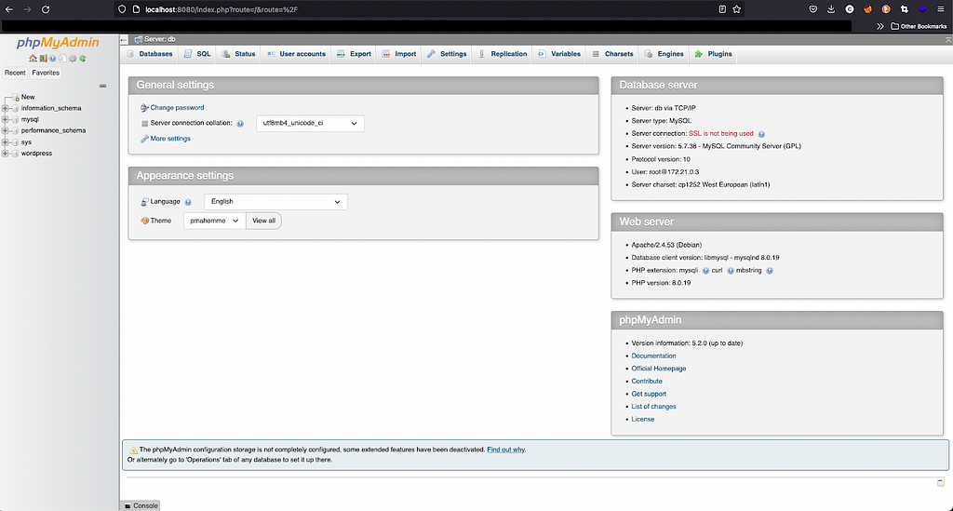Viewport: 953px width, 511px height.
Task: Click help icon after mysqli extension
Action: [x=705, y=270]
